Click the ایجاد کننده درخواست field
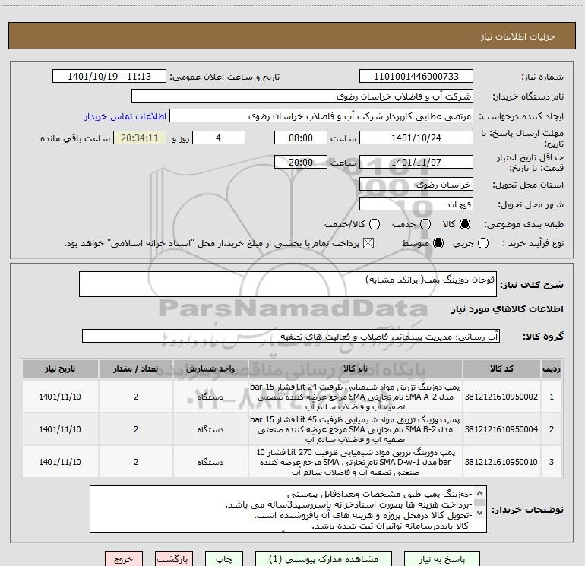 (x=321, y=116)
